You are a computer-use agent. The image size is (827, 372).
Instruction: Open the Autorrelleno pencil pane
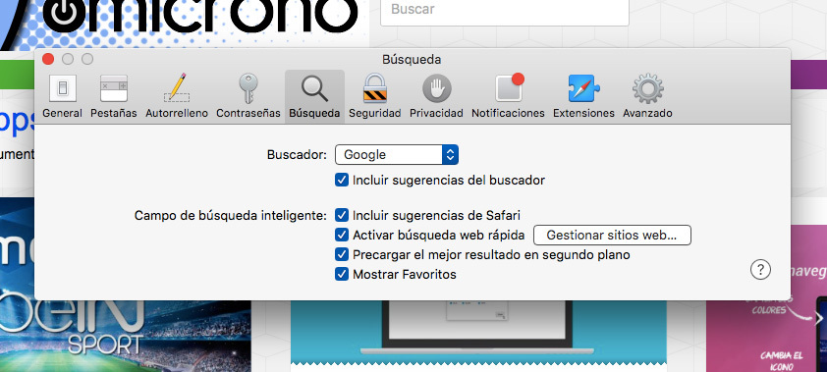click(x=177, y=96)
